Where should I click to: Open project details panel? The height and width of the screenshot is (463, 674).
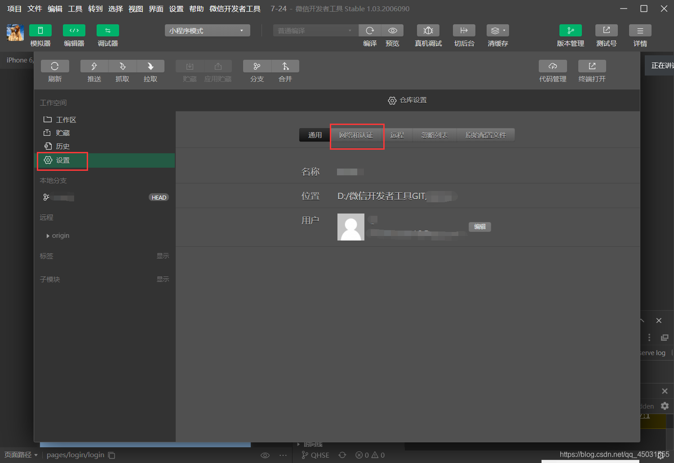tap(640, 31)
